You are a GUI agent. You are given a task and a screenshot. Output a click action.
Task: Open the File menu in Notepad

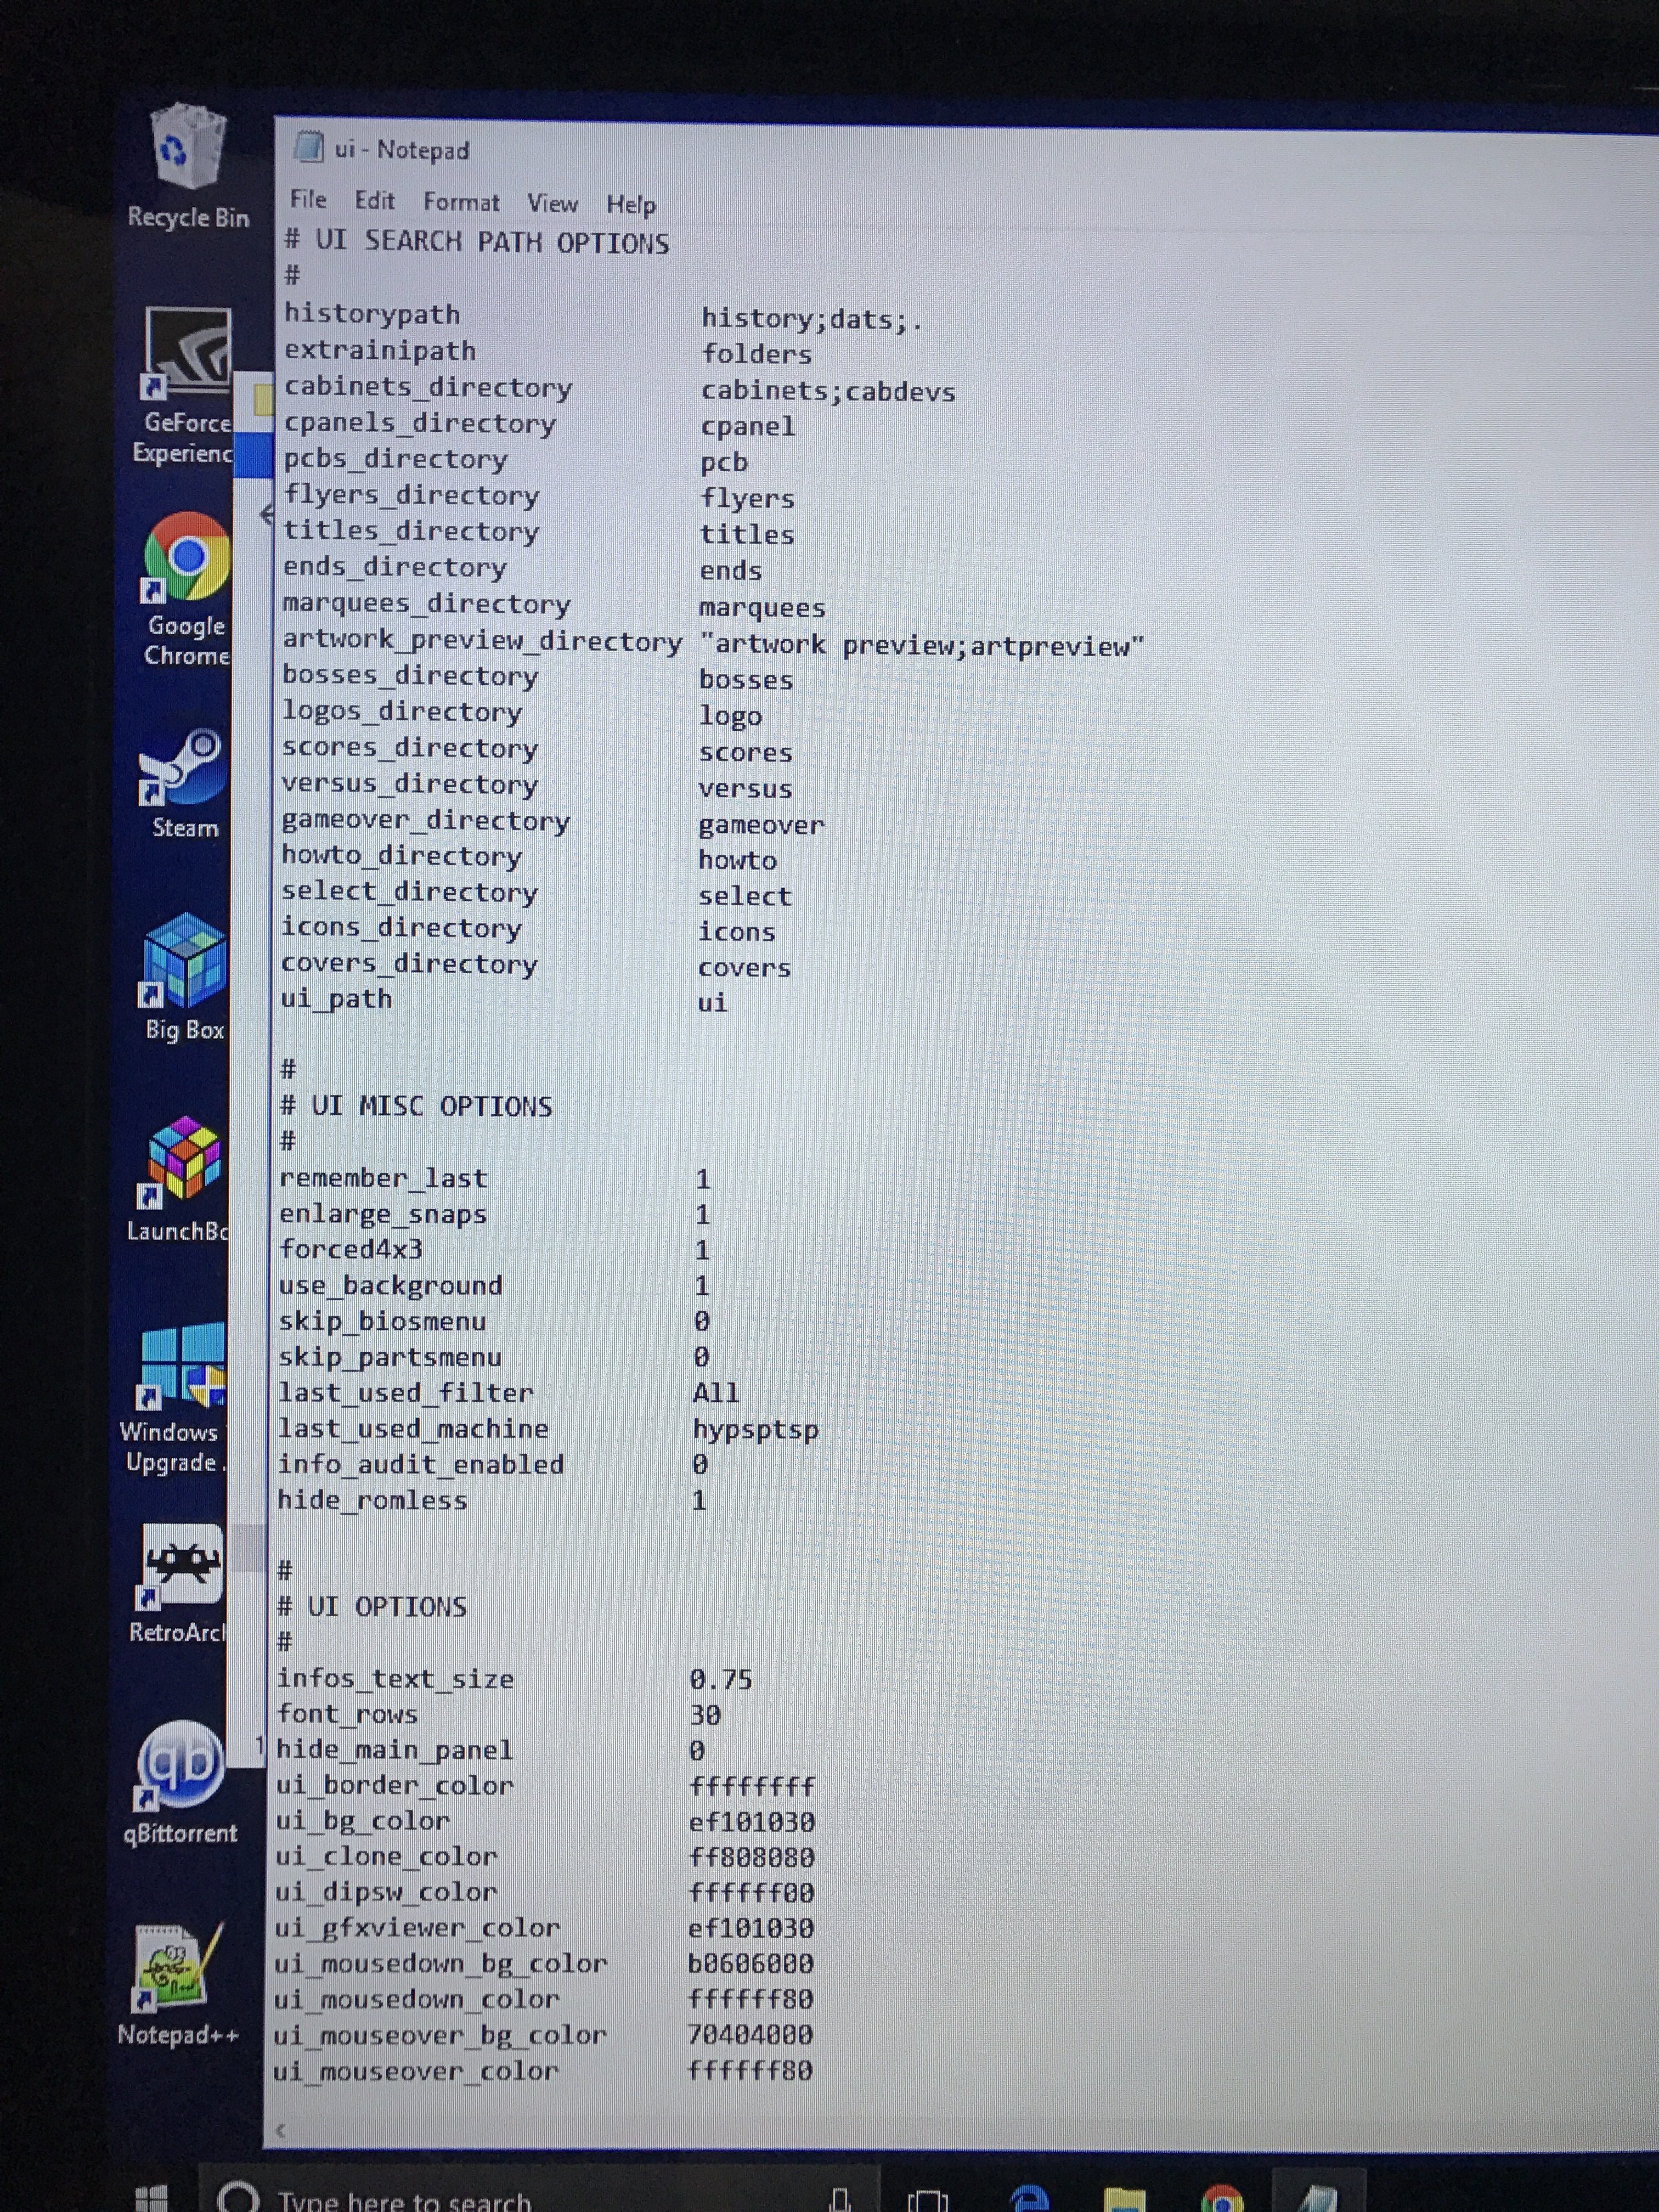[x=308, y=200]
